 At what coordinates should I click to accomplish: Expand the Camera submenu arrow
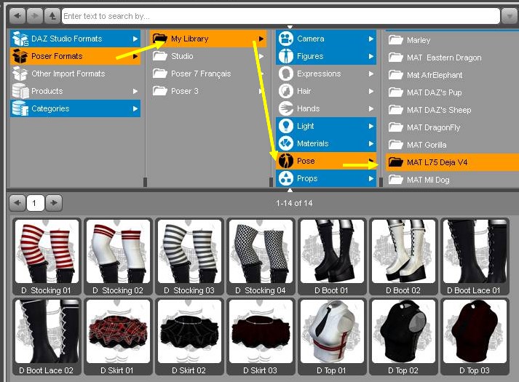tap(371, 39)
